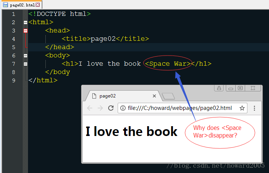This screenshot has height=173, width=269.
Task: Open the browser three-dot menu
Action: (x=254, y=108)
